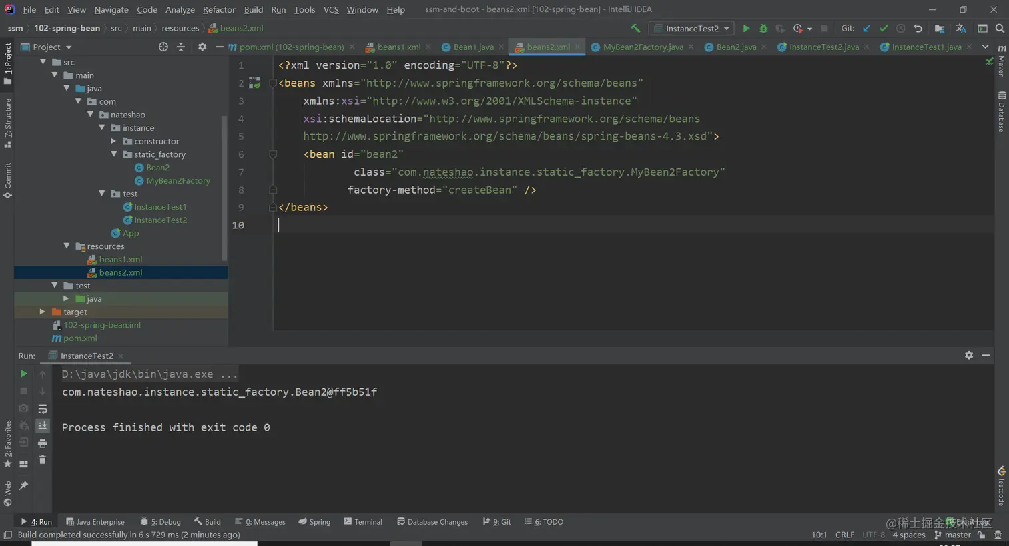Update project via Git blue arrow icon
This screenshot has height=546, width=1009.
[x=866, y=29]
